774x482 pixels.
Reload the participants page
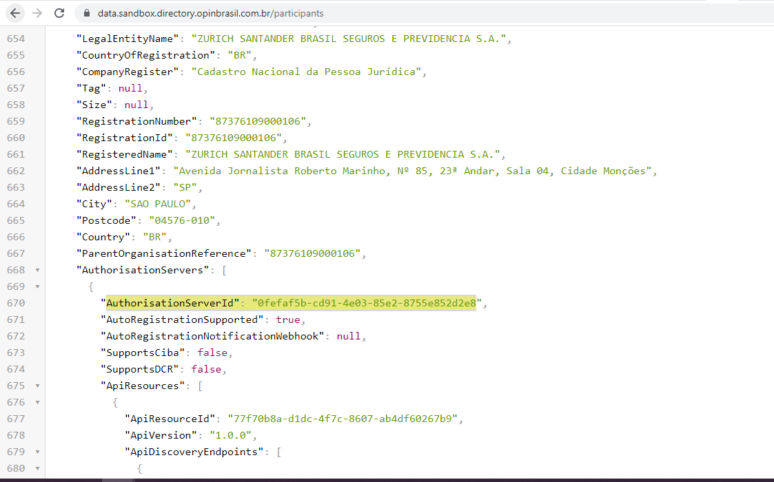pos(59,13)
